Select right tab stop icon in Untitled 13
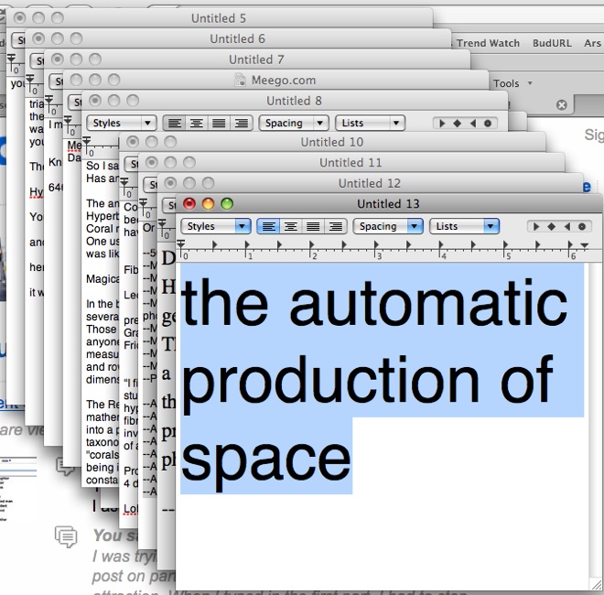 click(566, 226)
